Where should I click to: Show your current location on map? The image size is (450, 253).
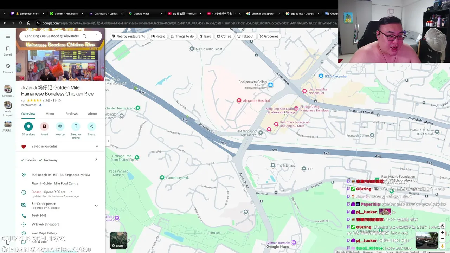click(x=442, y=226)
